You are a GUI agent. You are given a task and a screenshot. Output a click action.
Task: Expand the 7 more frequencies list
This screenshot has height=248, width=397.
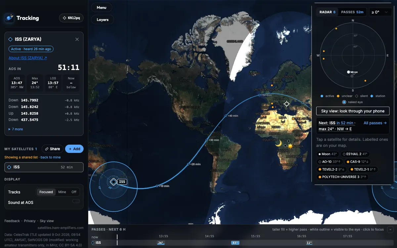[x=16, y=129]
